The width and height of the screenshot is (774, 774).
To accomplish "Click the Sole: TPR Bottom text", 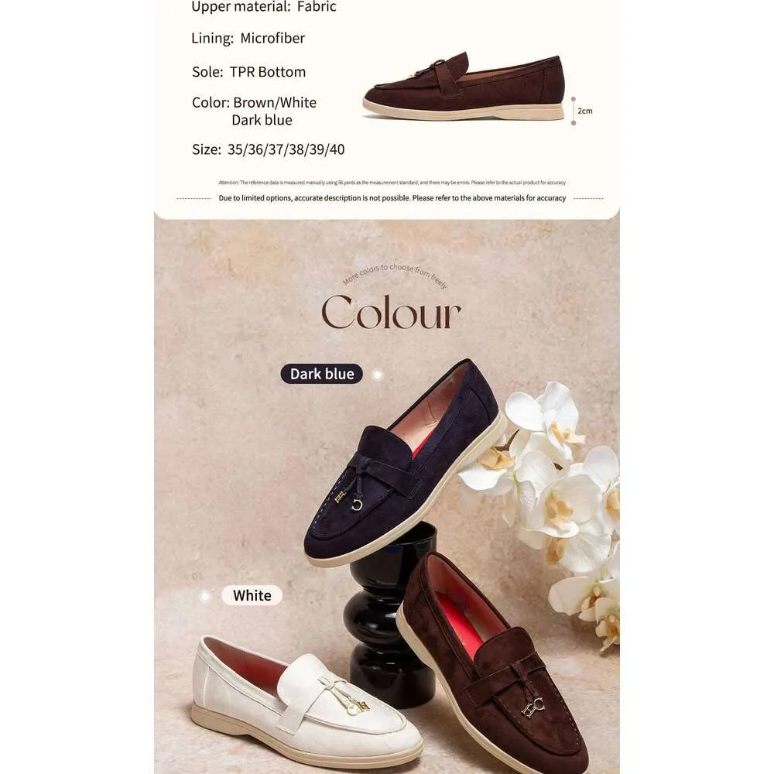I will coord(248,71).
